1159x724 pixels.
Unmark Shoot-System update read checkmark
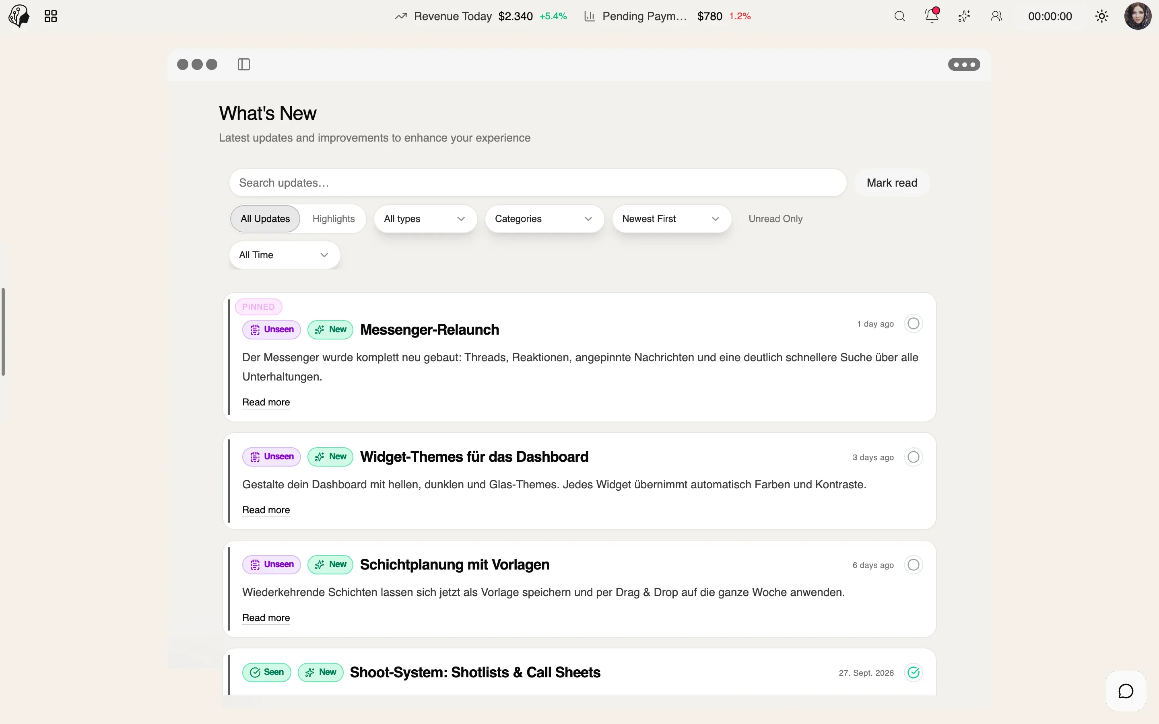[x=913, y=672]
